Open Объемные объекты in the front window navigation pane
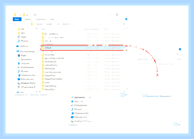194x139 pixels. pos(27,75)
